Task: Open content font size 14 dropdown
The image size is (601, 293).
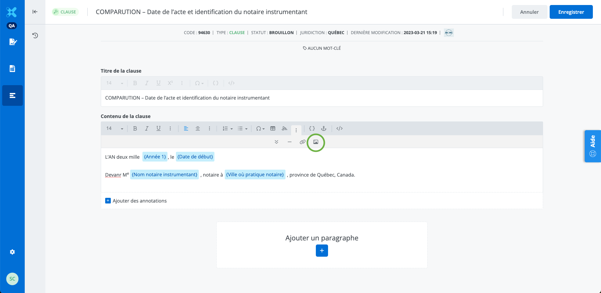Action: (115, 129)
